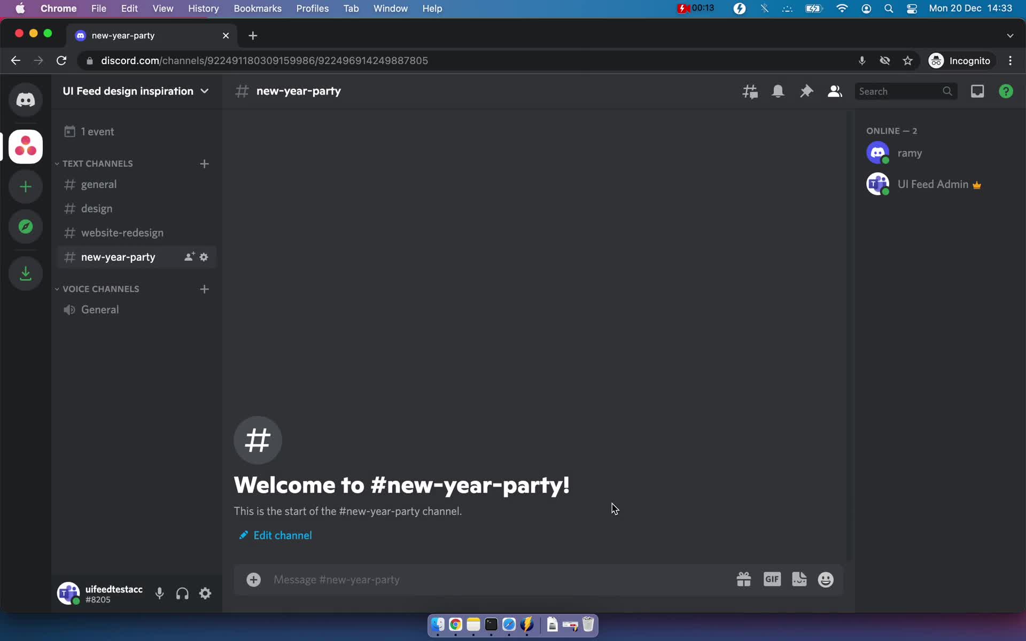
Task: Open the green Help icon
Action: pos(1006,91)
